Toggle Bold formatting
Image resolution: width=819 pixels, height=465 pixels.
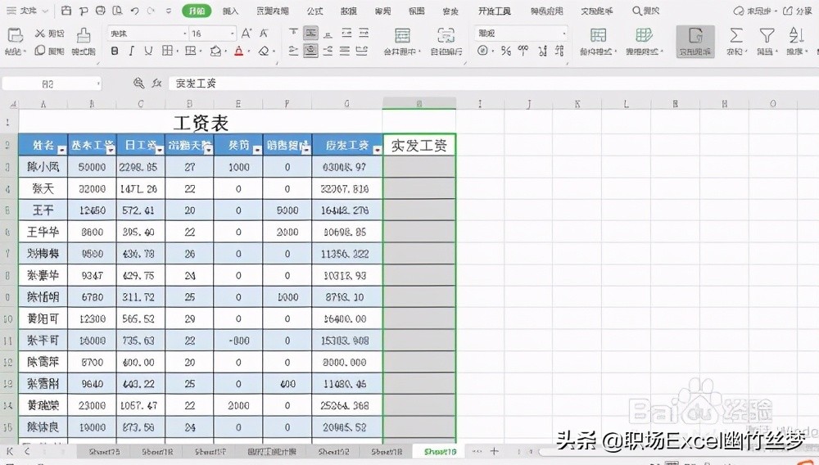115,51
